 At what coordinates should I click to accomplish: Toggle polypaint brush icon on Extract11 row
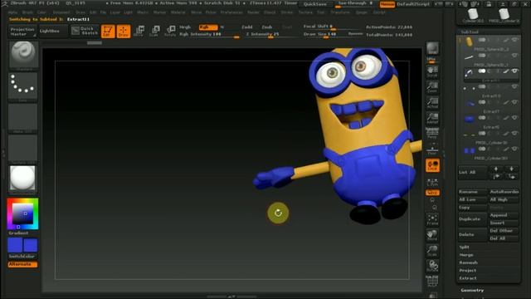[x=505, y=71]
